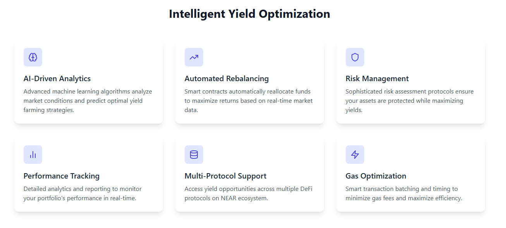Click the transaction batching description text
The height and width of the screenshot is (228, 506).
pos(403,193)
